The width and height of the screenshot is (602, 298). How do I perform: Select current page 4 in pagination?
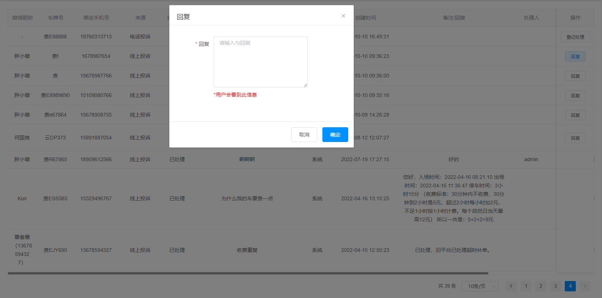[x=570, y=286]
